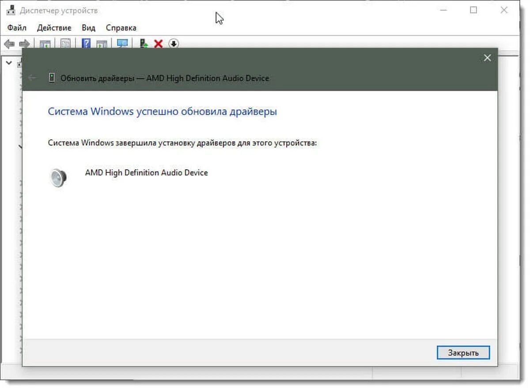Click the device icon in the dialog title
This screenshot has height=390, width=530.
click(52, 78)
